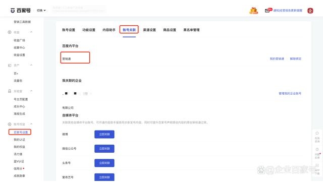This screenshot has width=323, height=186.
Task: Switch to the 账号设置 tab
Action: (x=69, y=30)
